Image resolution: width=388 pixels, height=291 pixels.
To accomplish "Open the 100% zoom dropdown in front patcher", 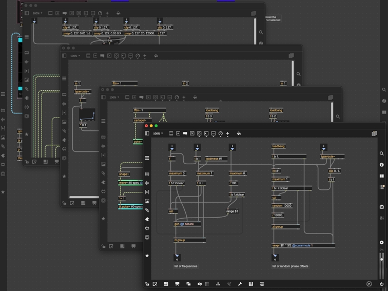I will point(158,133).
